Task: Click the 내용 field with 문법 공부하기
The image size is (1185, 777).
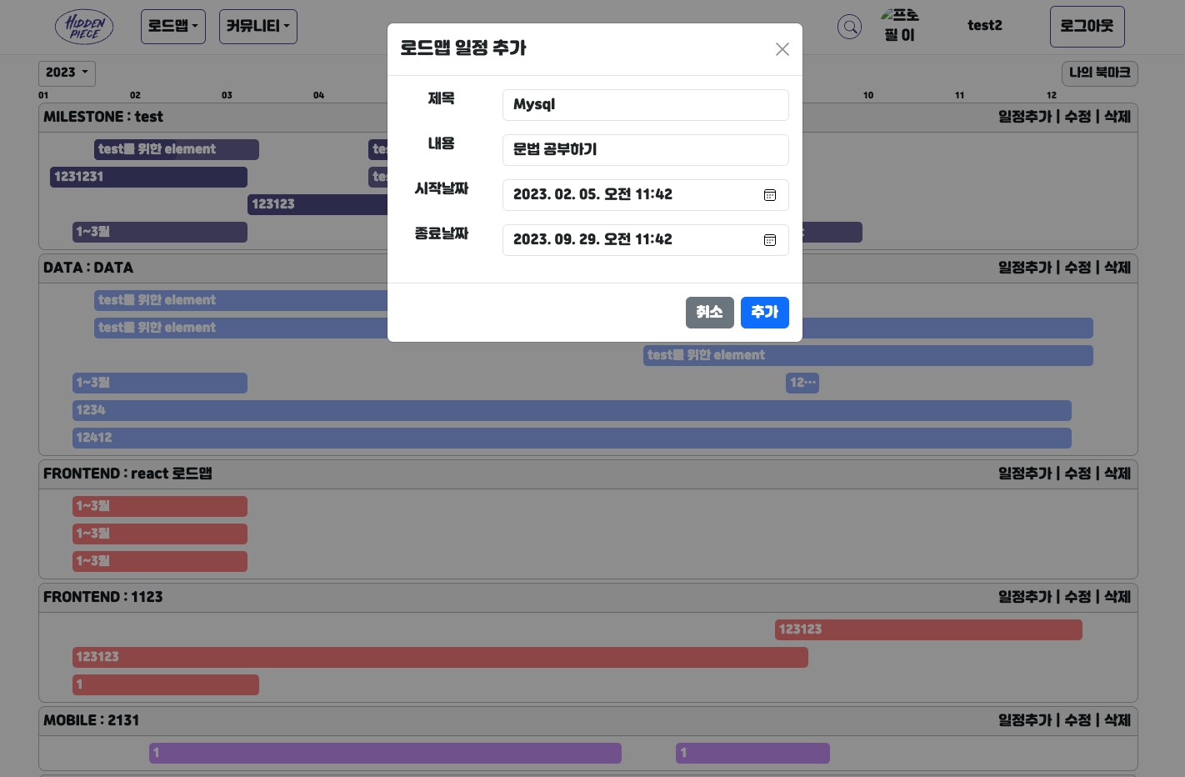Action: (x=645, y=149)
